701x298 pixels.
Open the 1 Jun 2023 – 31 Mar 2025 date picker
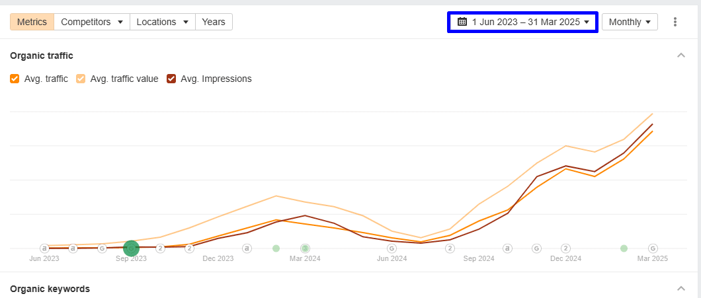coord(526,22)
